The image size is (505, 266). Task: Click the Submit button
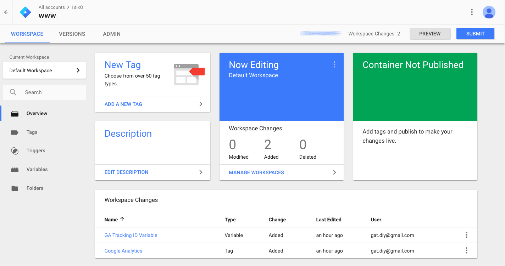click(475, 34)
